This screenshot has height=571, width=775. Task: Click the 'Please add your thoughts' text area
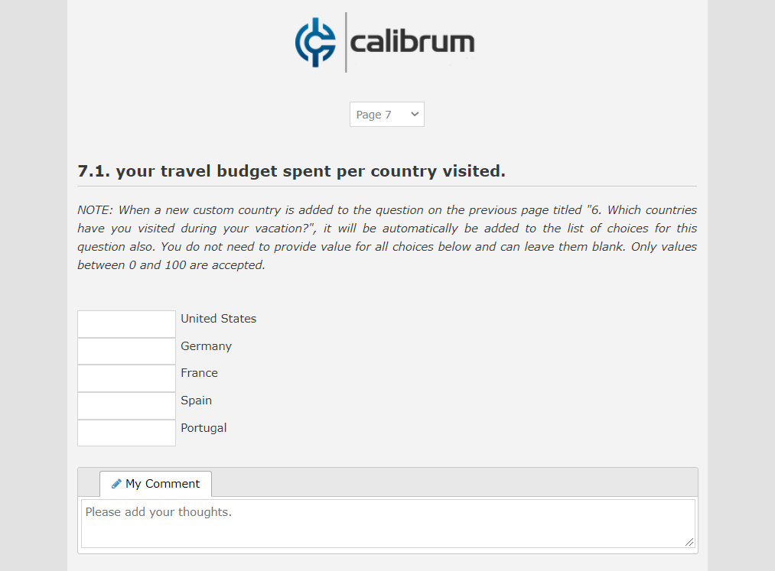[x=387, y=523]
